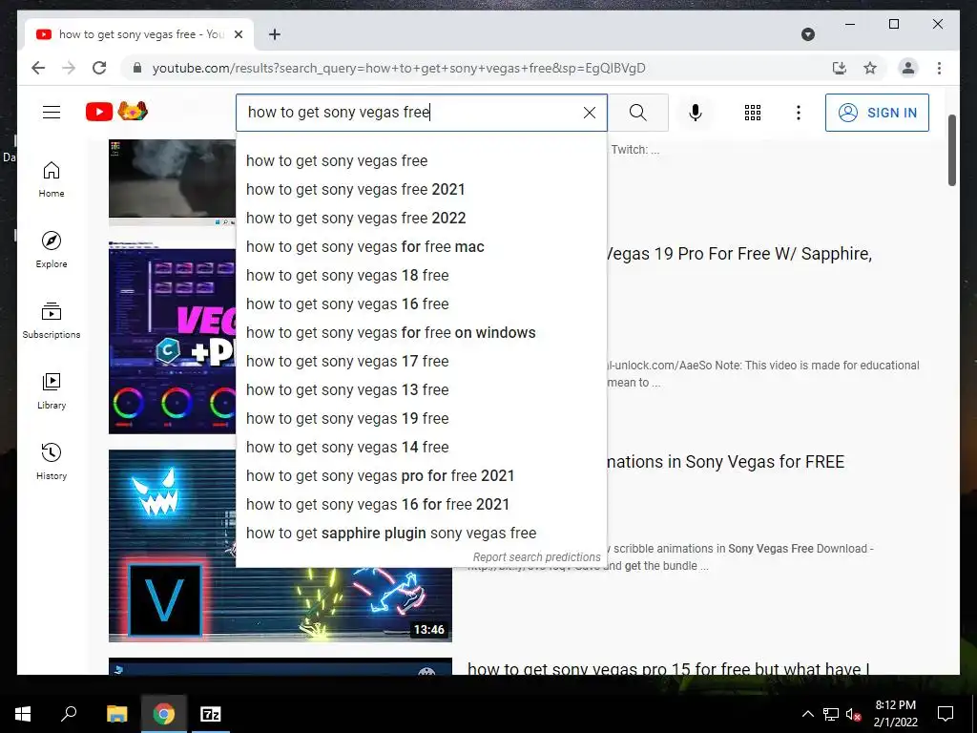
Task: Open the Chrome profile avatar
Action: [908, 68]
